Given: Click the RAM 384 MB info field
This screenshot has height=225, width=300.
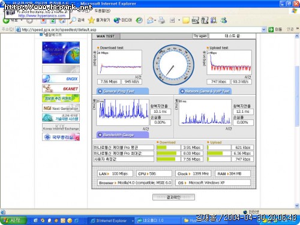Looking at the screenshot, I should click(x=233, y=173).
